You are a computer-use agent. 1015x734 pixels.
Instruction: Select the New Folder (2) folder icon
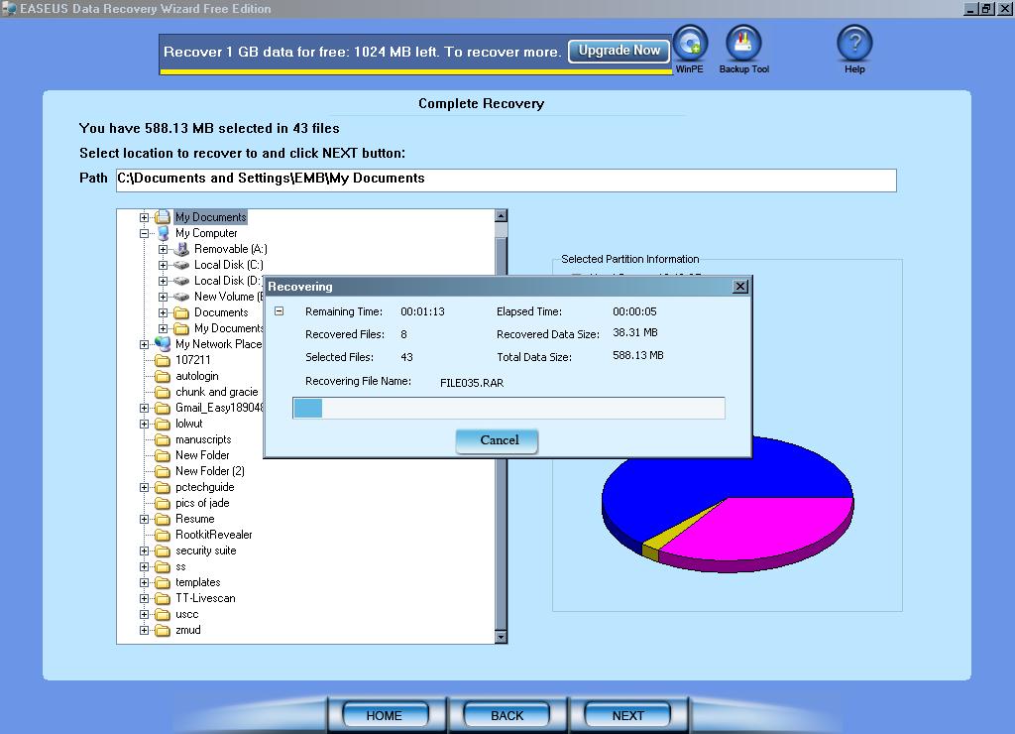[x=164, y=471]
